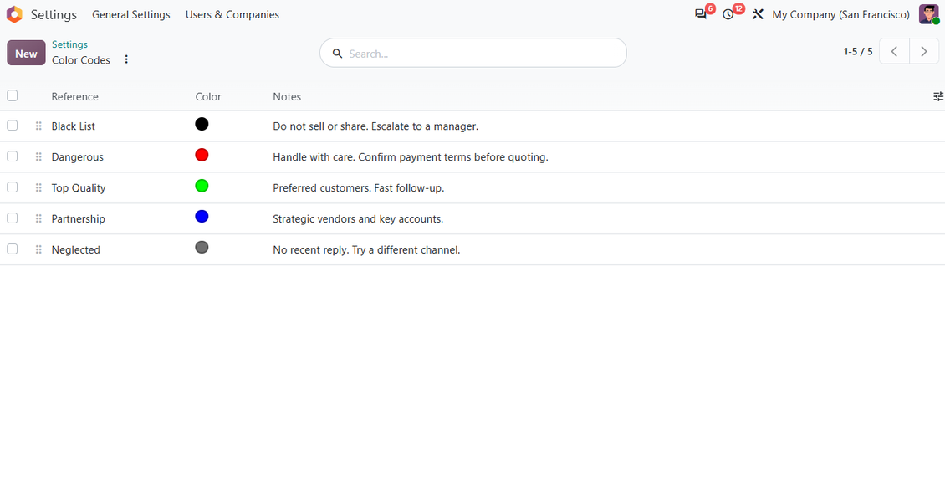The image size is (945, 497).
Task: Grab the Partnership row drag handle
Action: click(38, 218)
